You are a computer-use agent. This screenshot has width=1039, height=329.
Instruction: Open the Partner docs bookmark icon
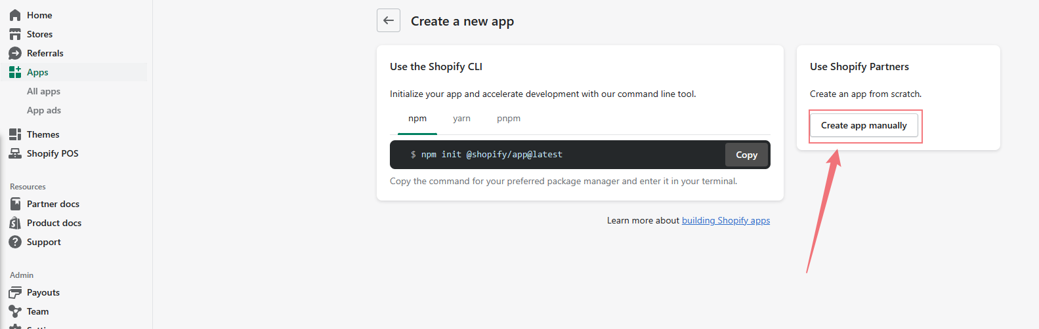pyautogui.click(x=15, y=204)
